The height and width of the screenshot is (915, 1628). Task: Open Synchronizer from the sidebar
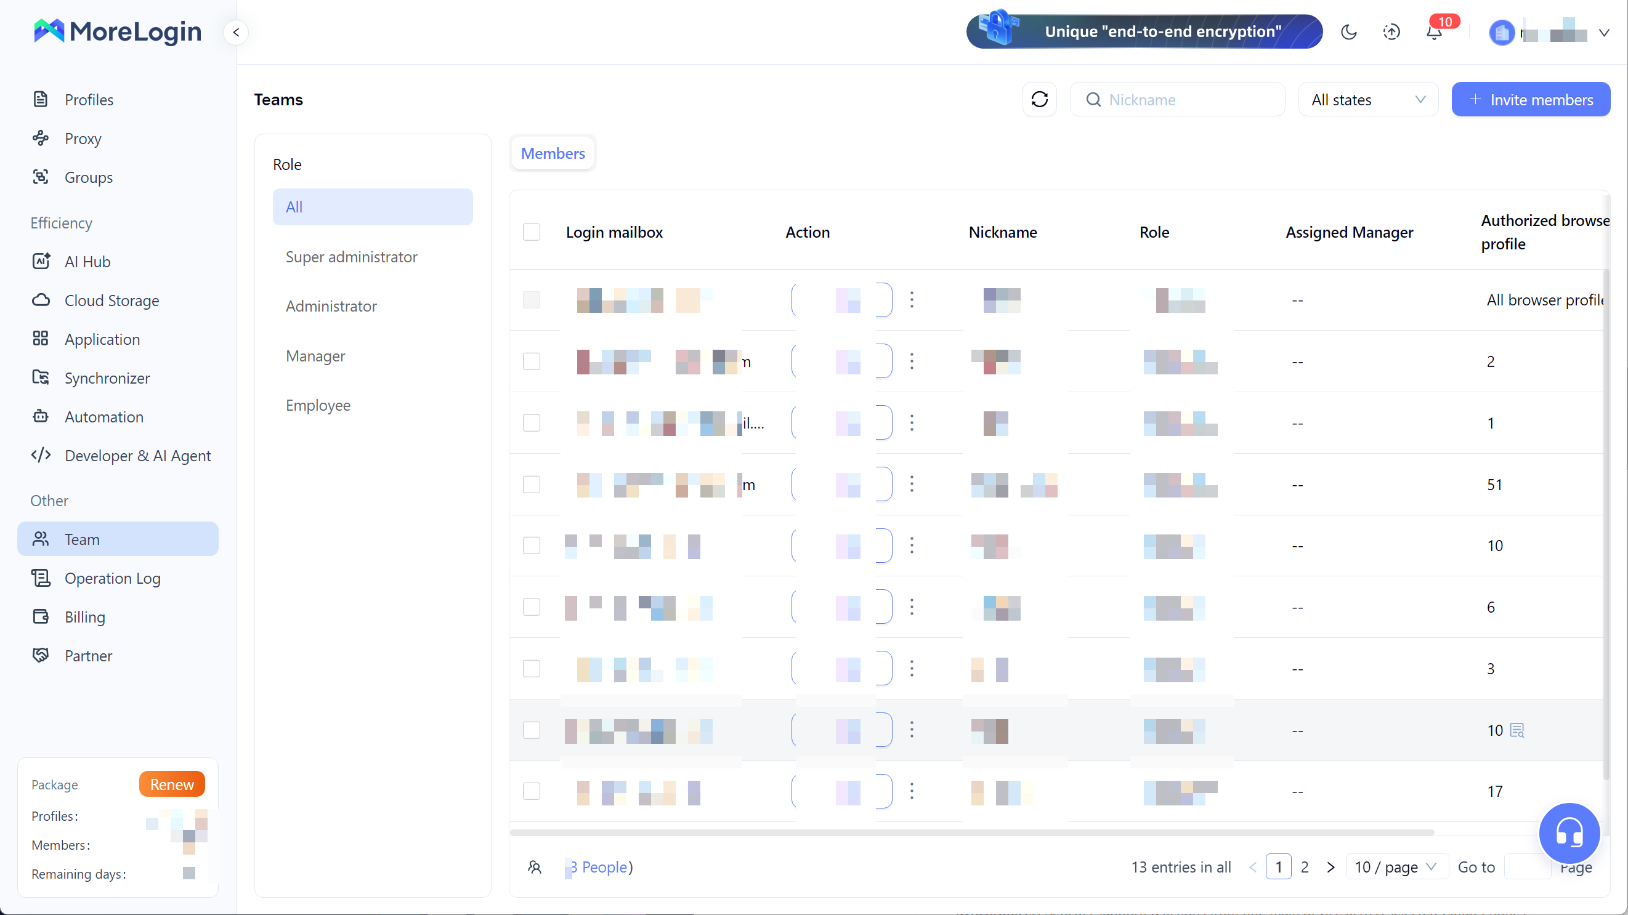(107, 378)
